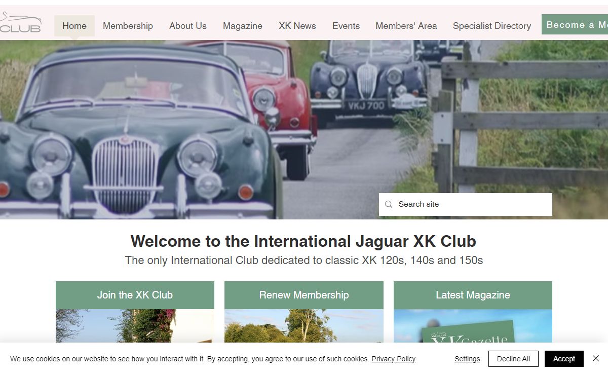This screenshot has height=375, width=608.
Task: Open the Events page
Action: (x=346, y=26)
